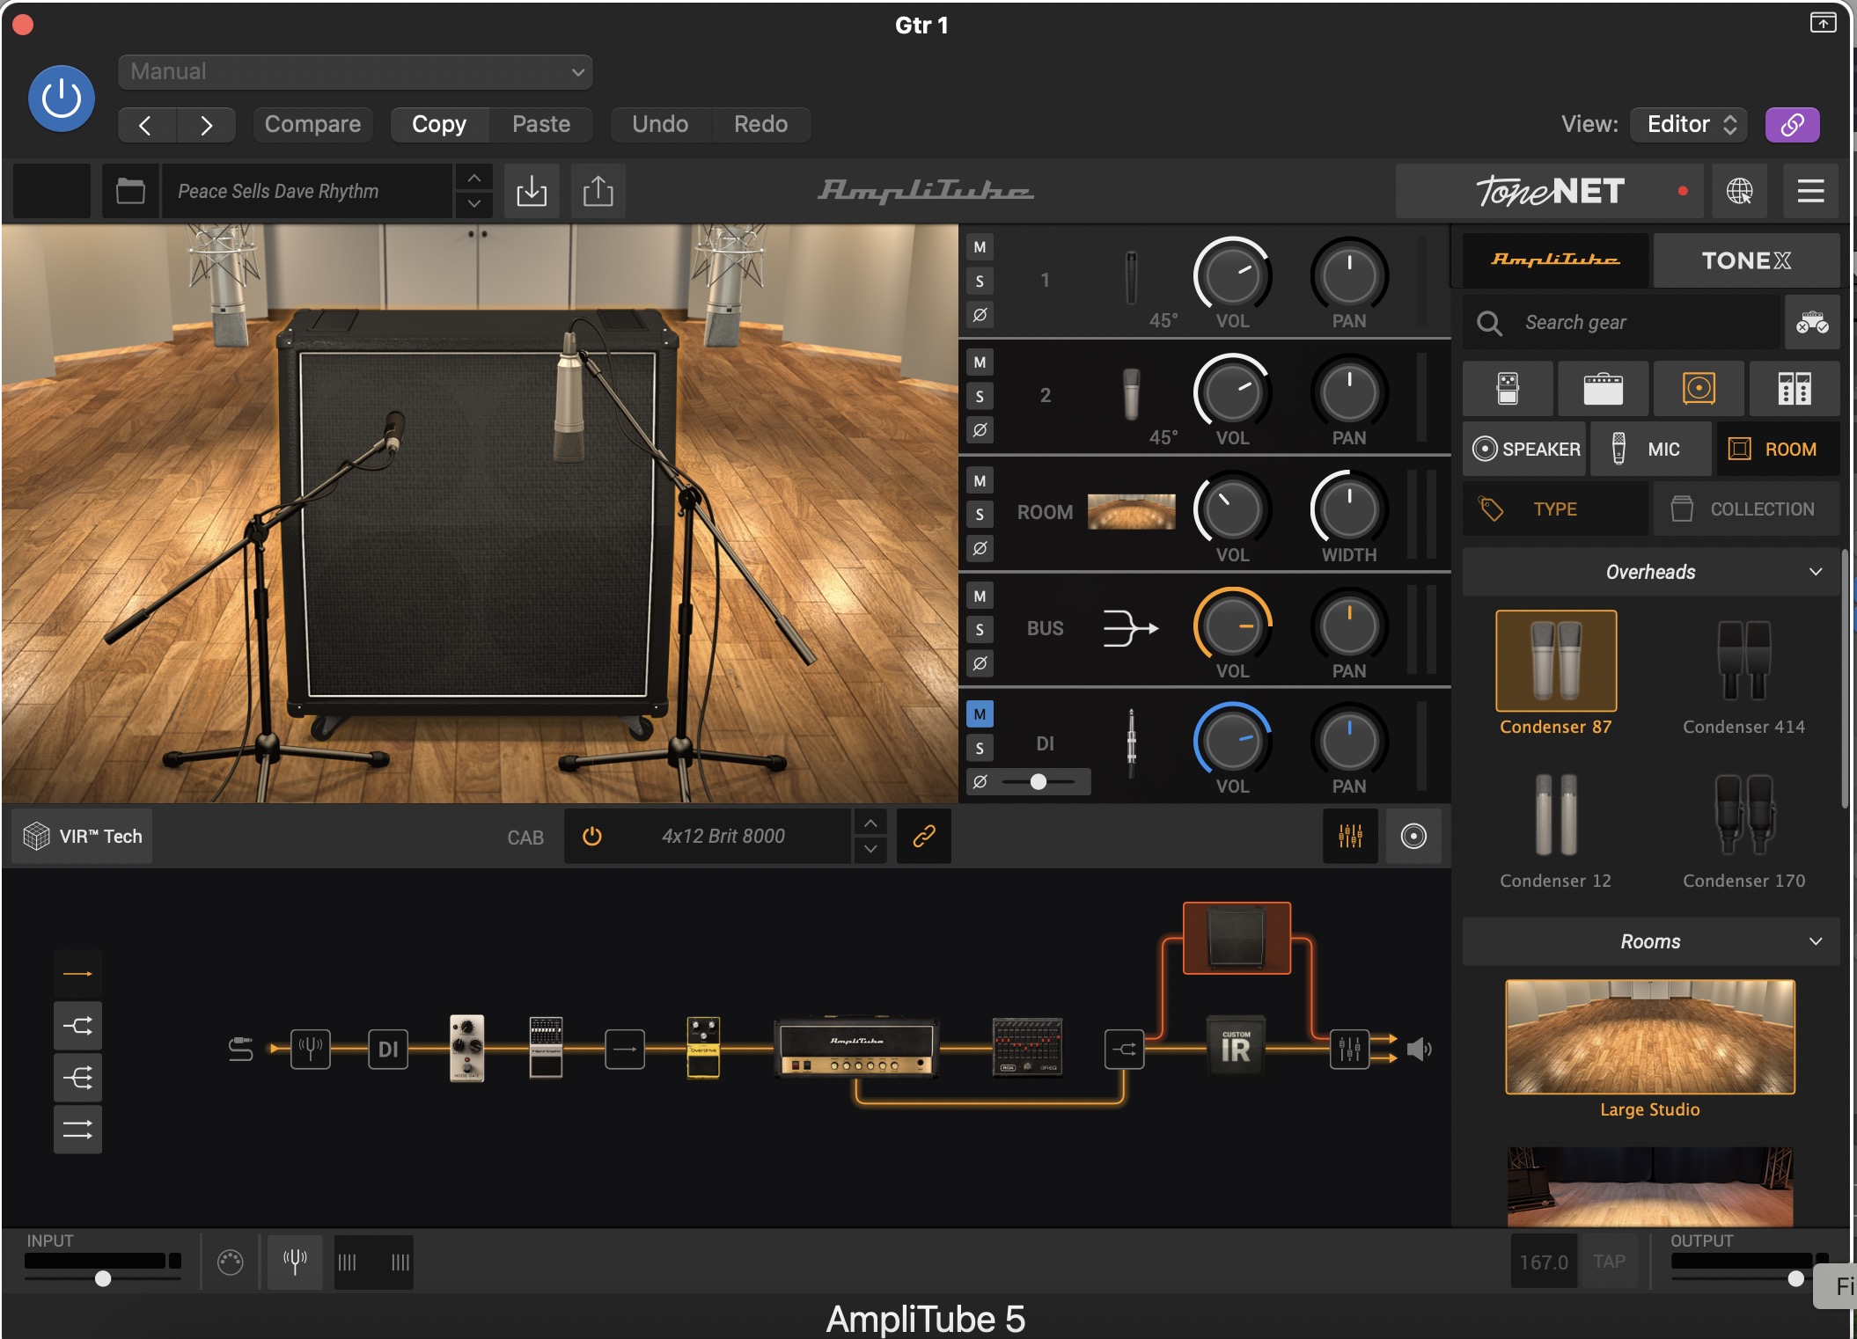Click the purple sidechain link icon
Viewport: 1857px width, 1339px height.
(1792, 125)
